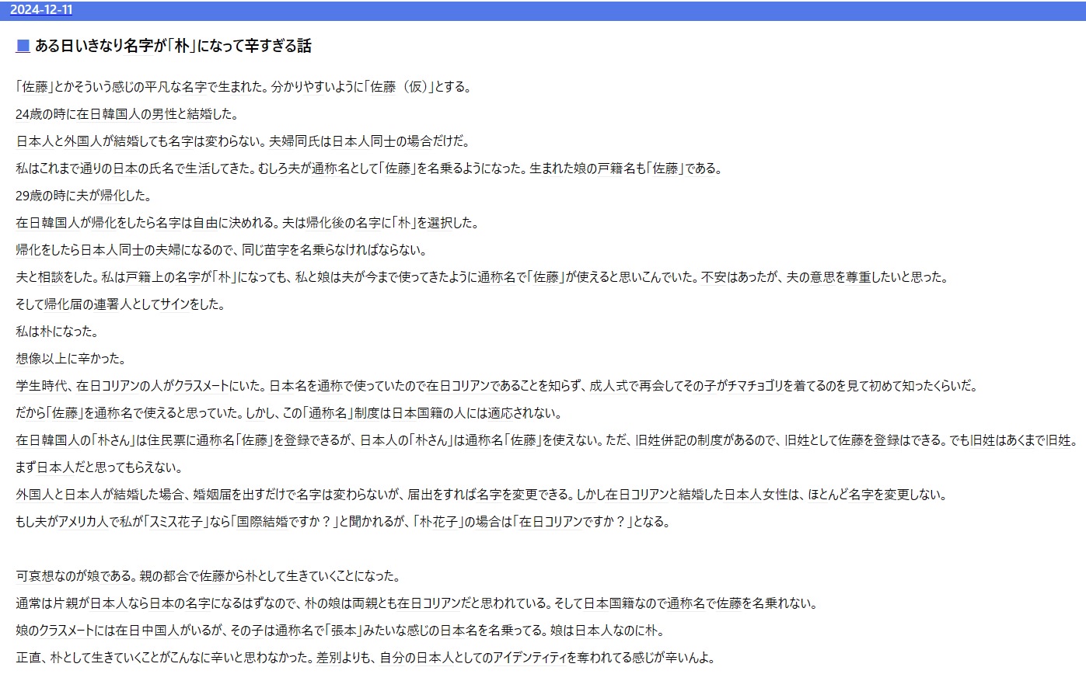Click the line まず日本人だと思ってもらえない。
1086x681 pixels.
click(100, 467)
